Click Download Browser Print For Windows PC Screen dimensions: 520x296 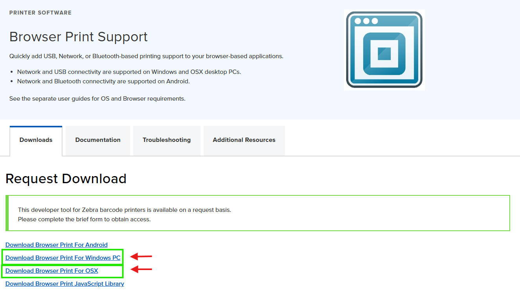[63, 258]
